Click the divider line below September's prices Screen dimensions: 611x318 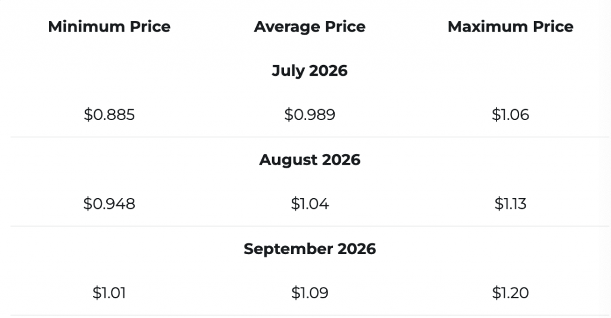(x=310, y=315)
